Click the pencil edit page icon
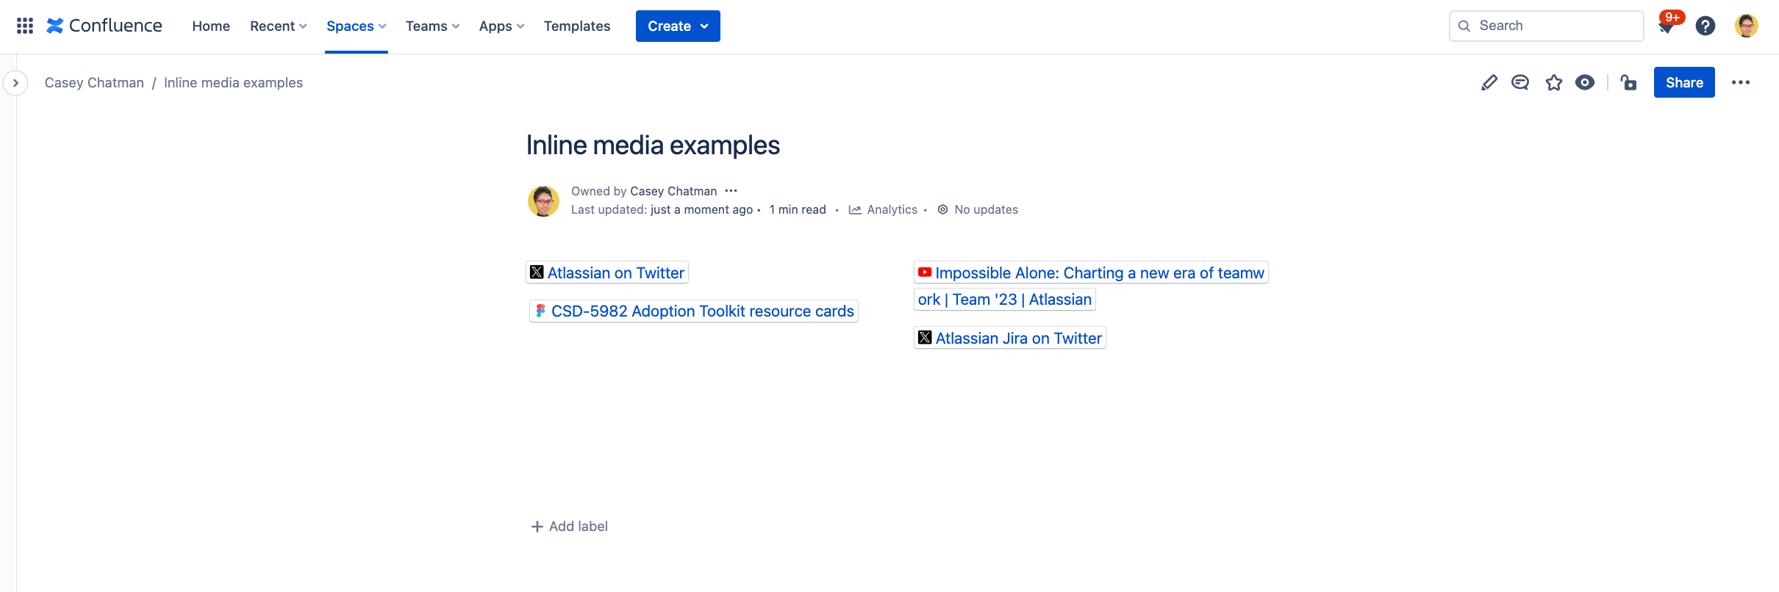This screenshot has width=1779, height=592. coord(1489,82)
